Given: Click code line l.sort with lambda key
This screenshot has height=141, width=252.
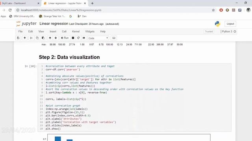Looking at the screenshot, I should 76,92.
